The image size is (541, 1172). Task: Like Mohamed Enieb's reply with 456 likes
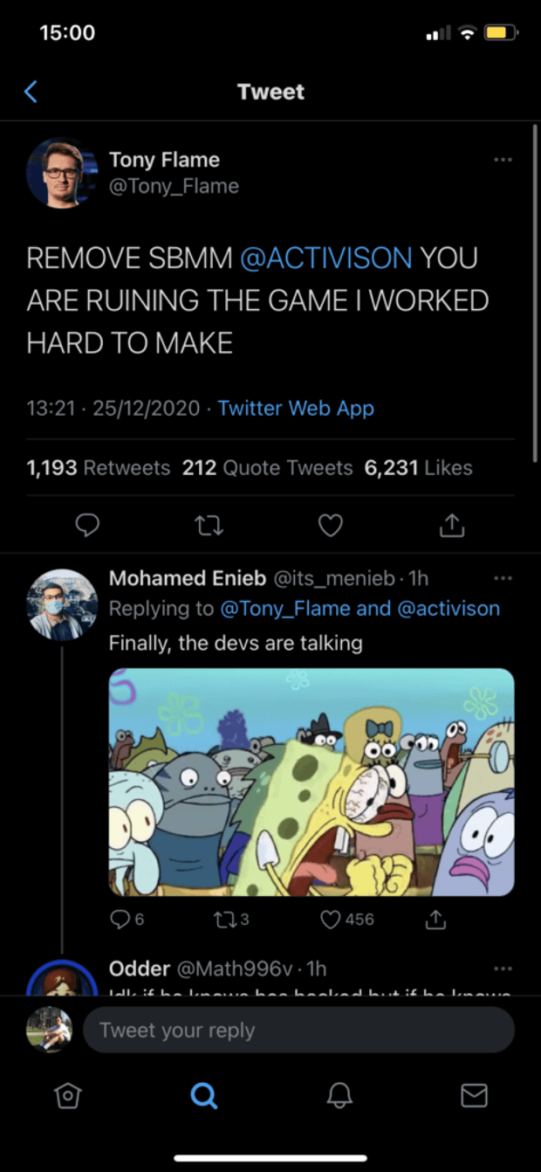tap(332, 920)
